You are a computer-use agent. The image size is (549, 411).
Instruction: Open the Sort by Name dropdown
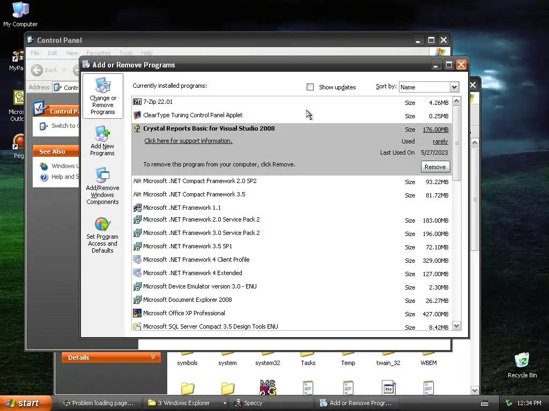coord(454,87)
